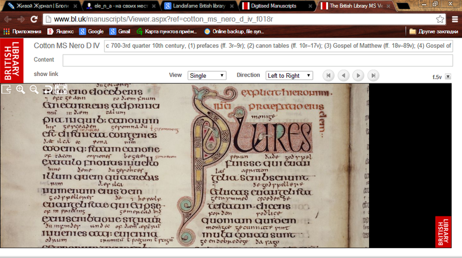Close the Digitised Manuscripts tab
This screenshot has width=462, height=258.
310,6
